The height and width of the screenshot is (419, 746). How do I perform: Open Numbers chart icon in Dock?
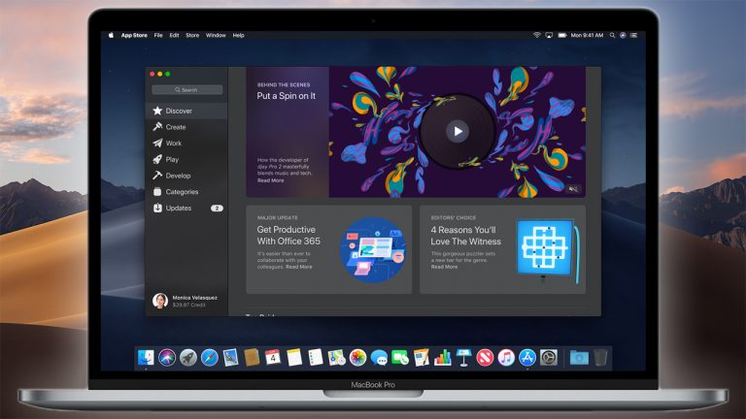click(x=443, y=357)
